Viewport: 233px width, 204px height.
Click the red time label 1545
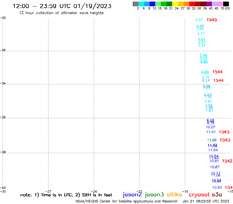tap(212, 20)
